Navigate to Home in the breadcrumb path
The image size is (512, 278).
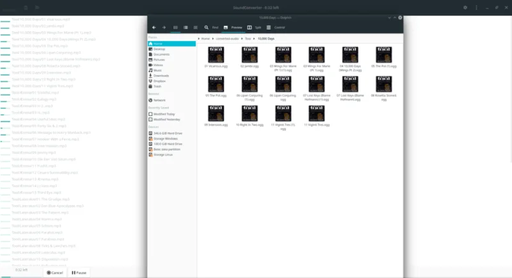(x=205, y=38)
